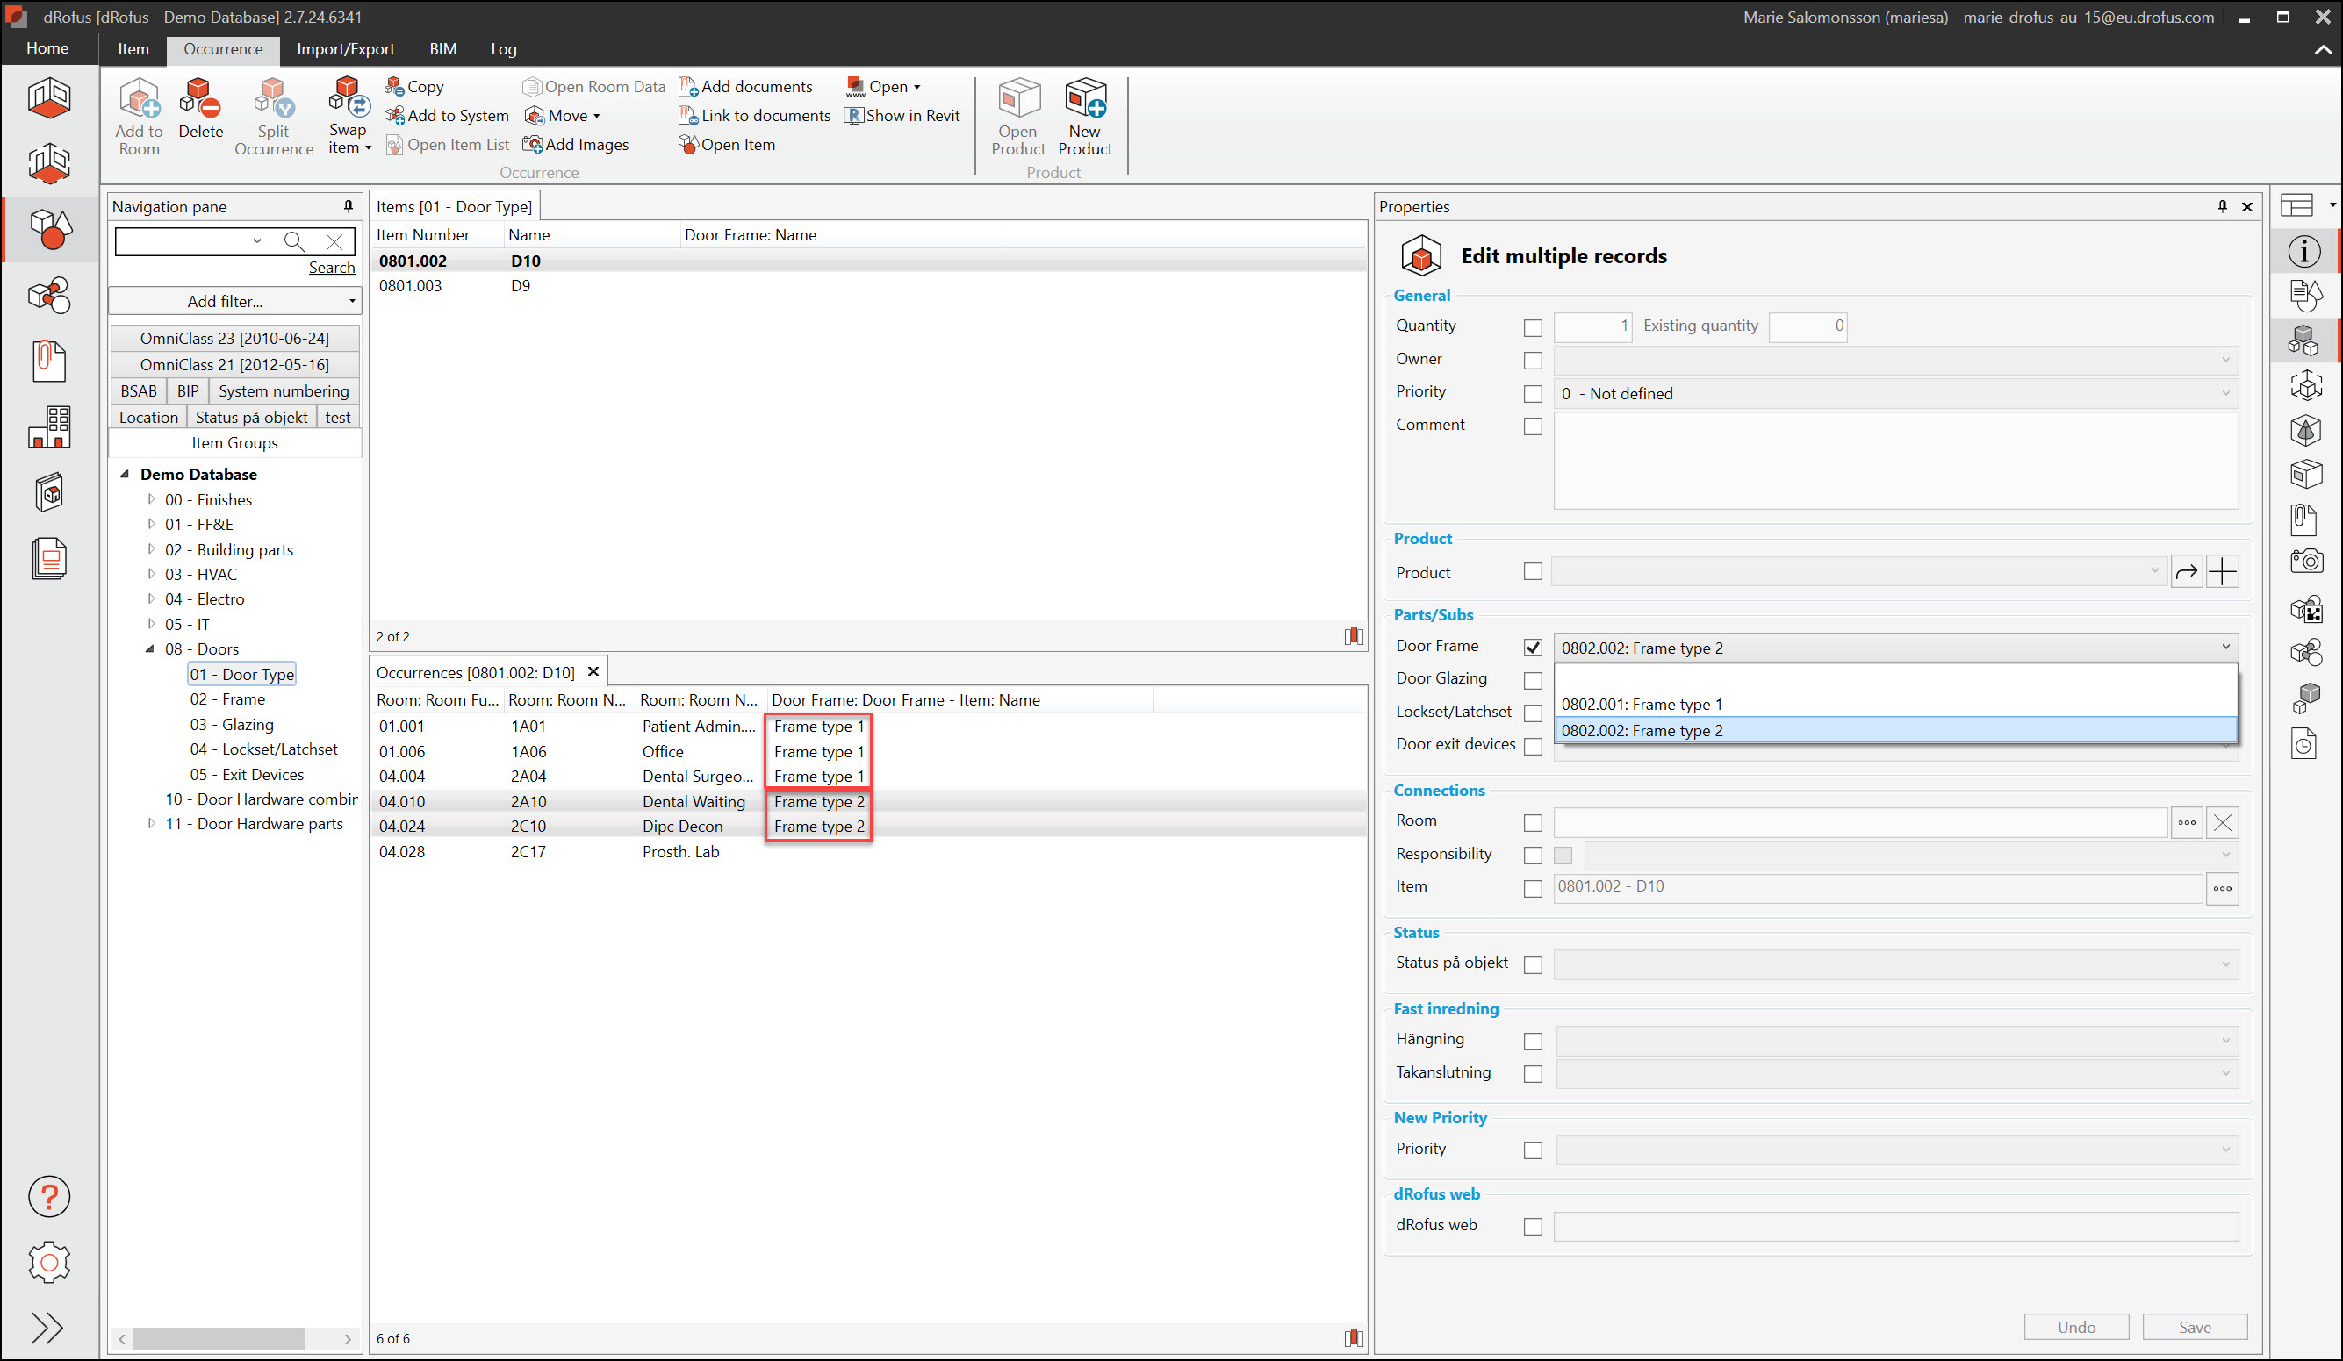2343x1361 pixels.
Task: Uncheck the Door Frame checkbox
Action: 1532,647
